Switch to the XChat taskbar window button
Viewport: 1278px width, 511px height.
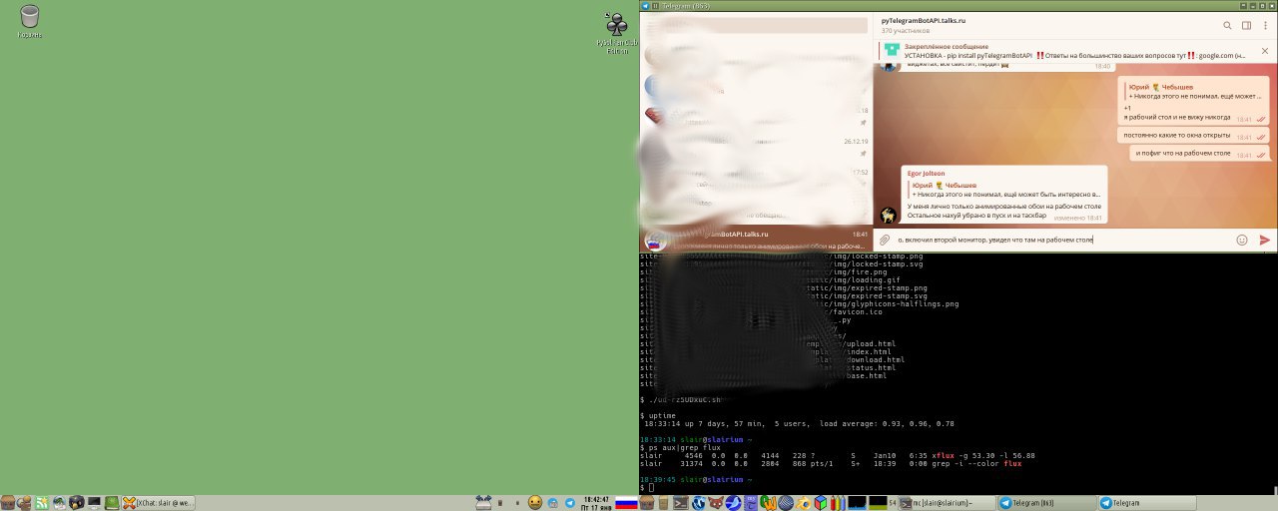coord(159,502)
